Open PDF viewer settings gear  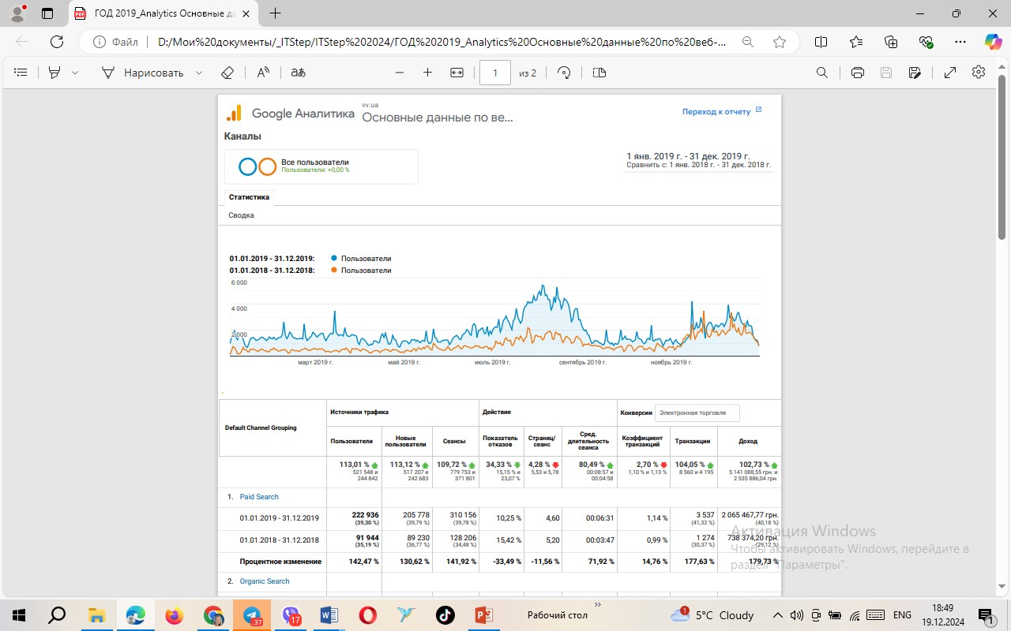click(979, 73)
